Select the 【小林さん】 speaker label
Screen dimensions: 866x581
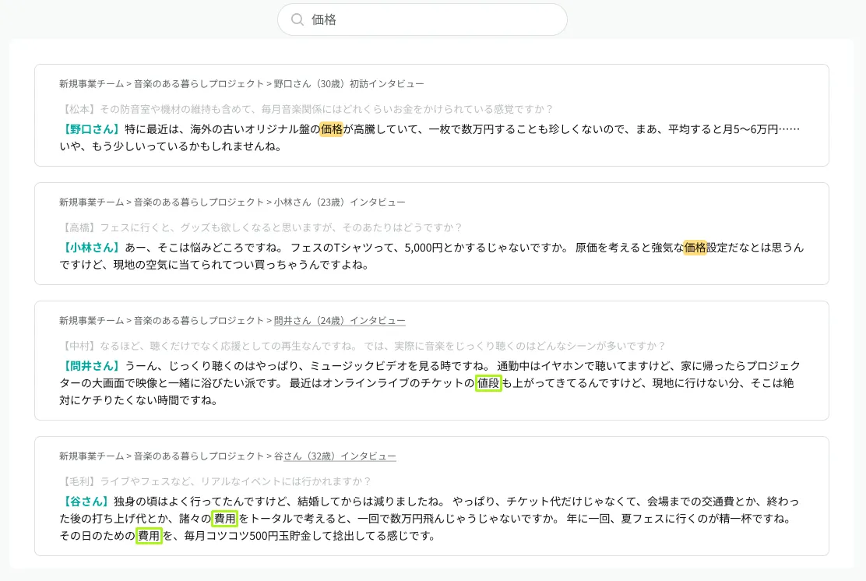point(90,248)
